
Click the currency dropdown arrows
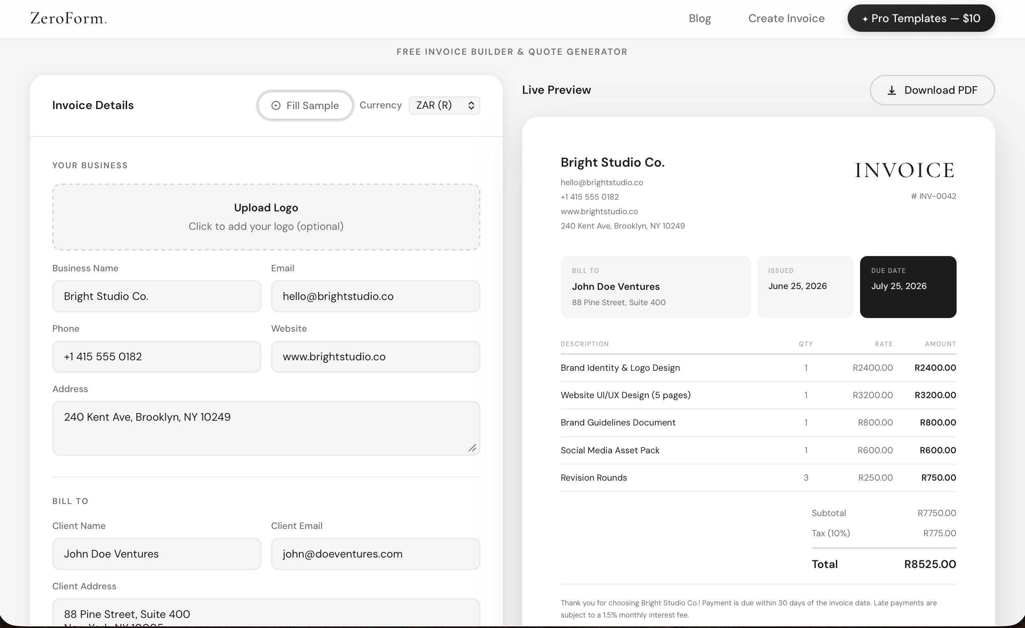[471, 105]
